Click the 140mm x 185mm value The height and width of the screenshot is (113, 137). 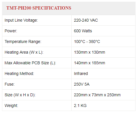[x=90, y=63]
